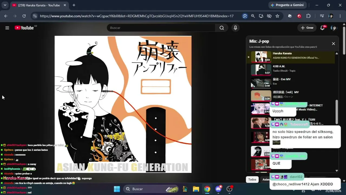Open YouTube notifications bell
This screenshot has height=195, width=346.
click(322, 28)
